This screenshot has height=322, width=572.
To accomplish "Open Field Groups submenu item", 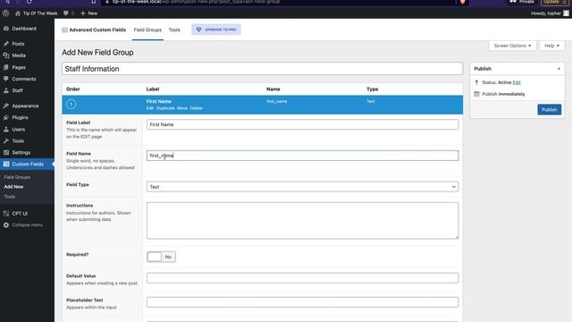I will pyautogui.click(x=17, y=177).
